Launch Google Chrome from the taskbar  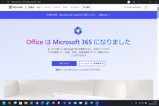(37, 103)
